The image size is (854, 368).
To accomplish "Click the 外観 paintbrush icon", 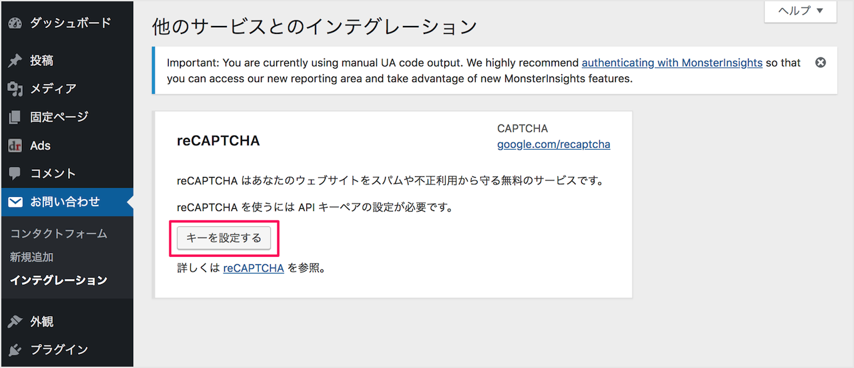I will (15, 321).
